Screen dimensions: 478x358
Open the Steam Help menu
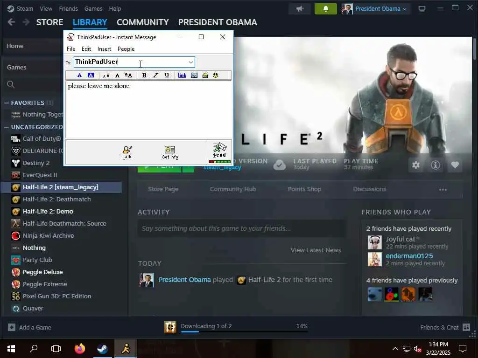(115, 8)
